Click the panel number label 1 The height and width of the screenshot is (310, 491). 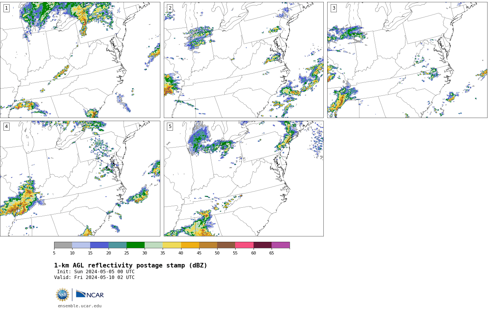pyautogui.click(x=6, y=8)
